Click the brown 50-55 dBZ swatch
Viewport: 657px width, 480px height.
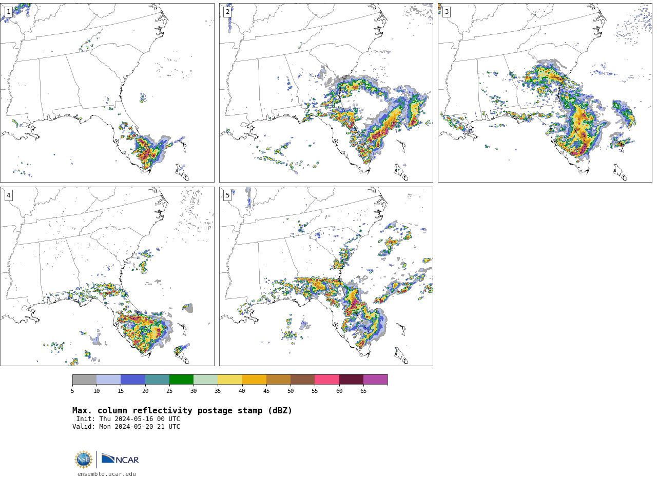click(302, 379)
